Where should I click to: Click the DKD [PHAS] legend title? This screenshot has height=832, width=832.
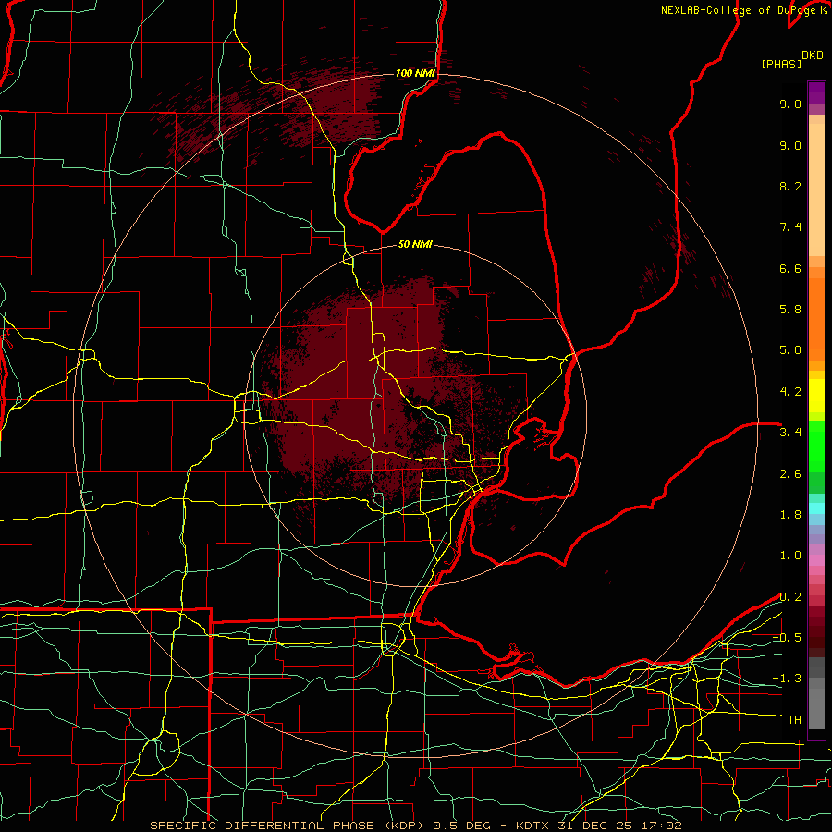791,60
